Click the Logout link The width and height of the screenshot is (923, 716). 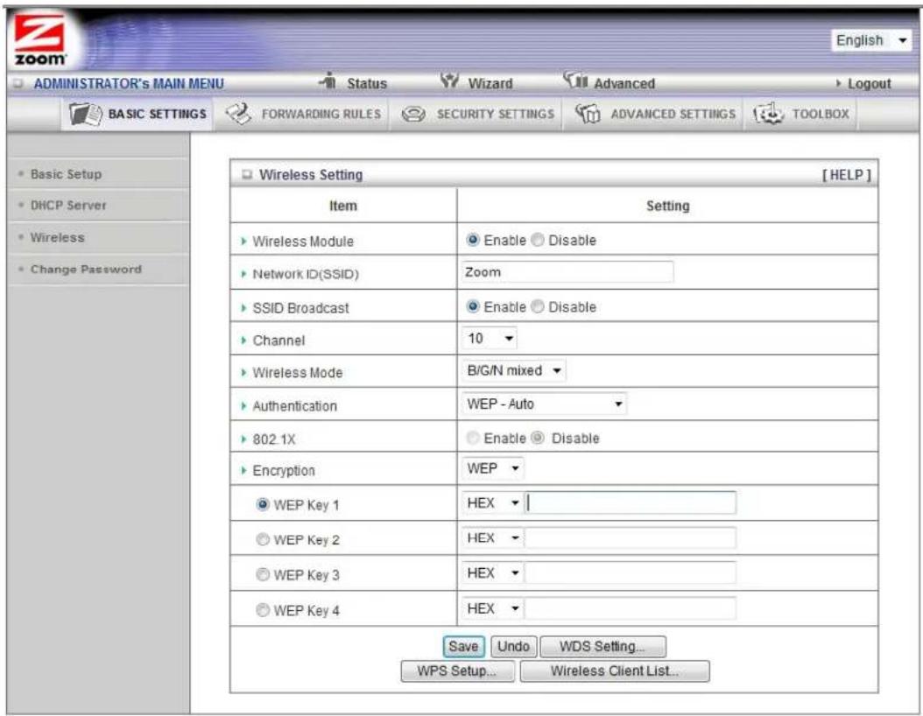(869, 83)
